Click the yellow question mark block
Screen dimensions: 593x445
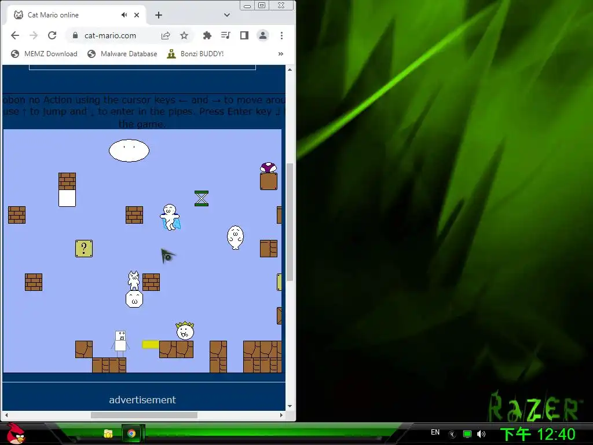pos(84,249)
